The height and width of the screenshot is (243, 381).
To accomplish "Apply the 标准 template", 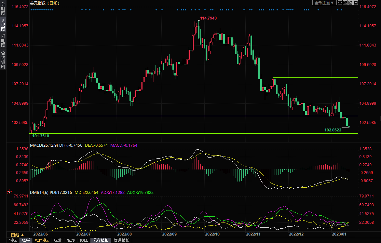I will tap(58, 240).
